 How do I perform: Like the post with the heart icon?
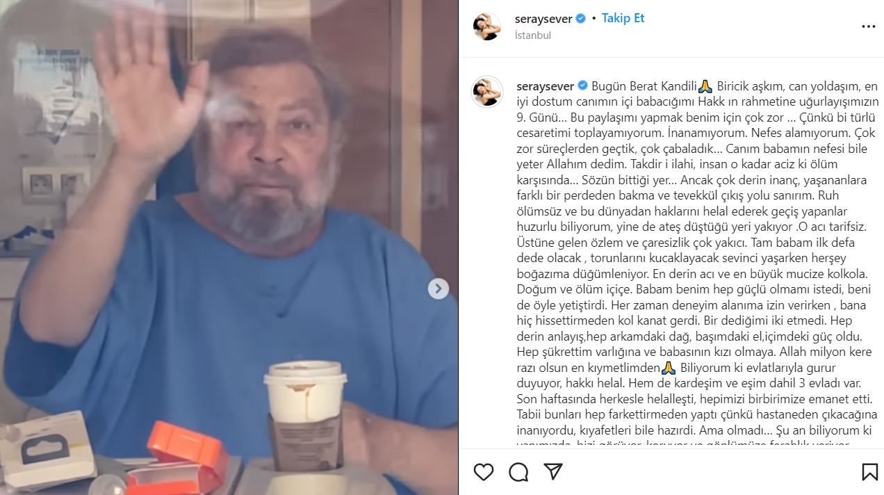(483, 472)
